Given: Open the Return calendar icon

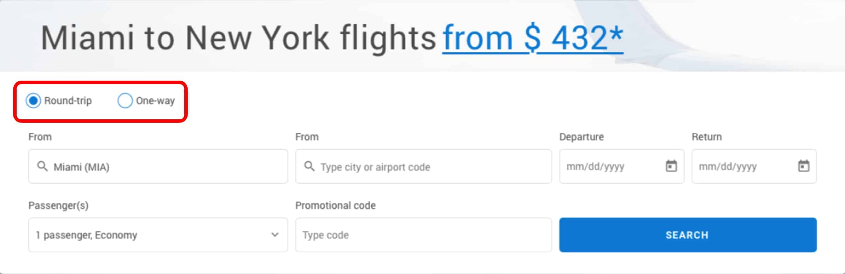Looking at the screenshot, I should (803, 166).
